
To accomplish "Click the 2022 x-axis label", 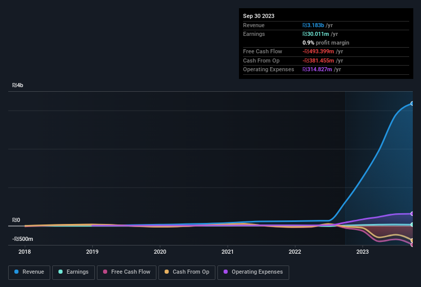I will tap(295, 252).
